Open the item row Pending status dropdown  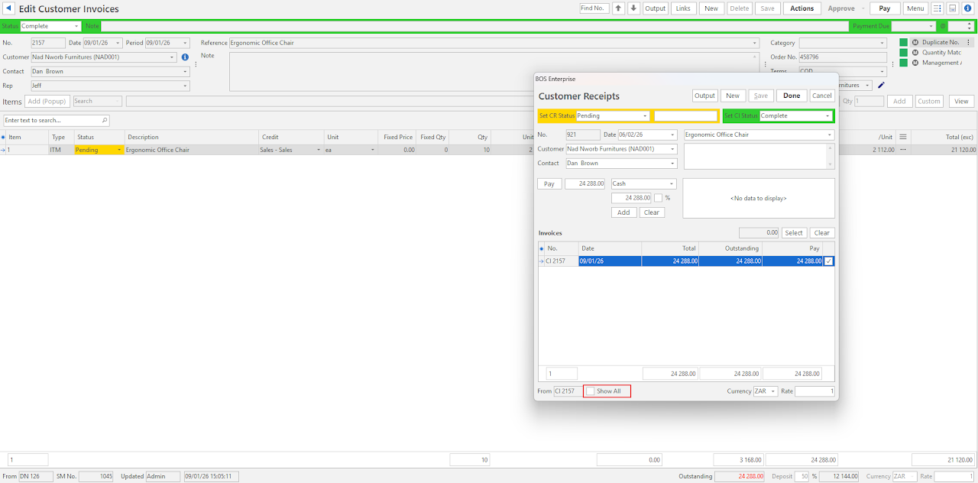click(118, 151)
